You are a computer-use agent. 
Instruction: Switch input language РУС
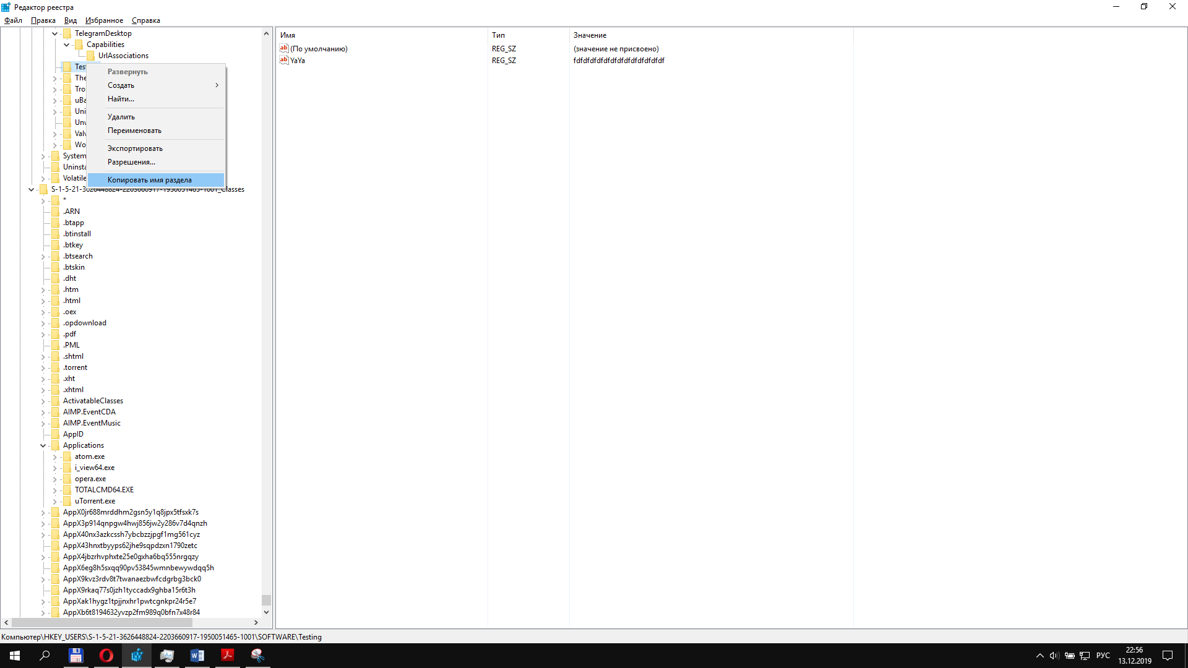pos(1103,656)
